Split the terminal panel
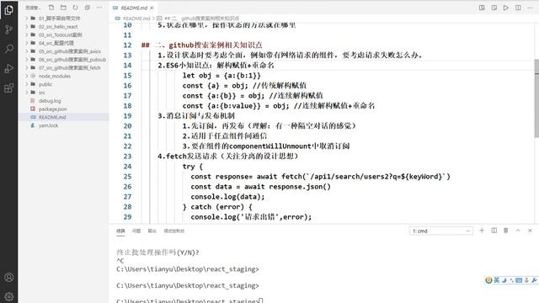This screenshot has height=303, width=539. [494, 231]
